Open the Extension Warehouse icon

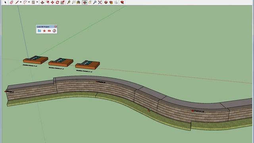(x=111, y=2)
